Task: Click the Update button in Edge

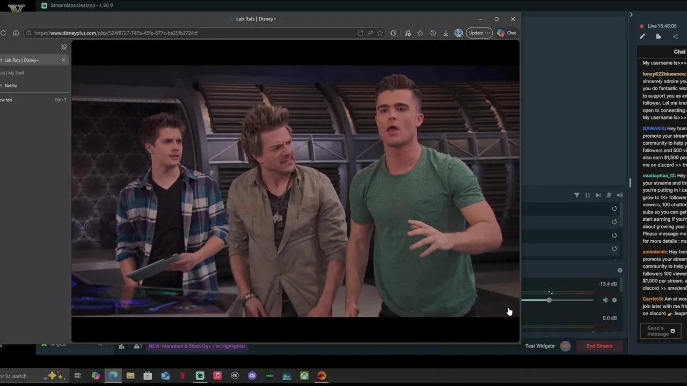Action: (x=479, y=33)
